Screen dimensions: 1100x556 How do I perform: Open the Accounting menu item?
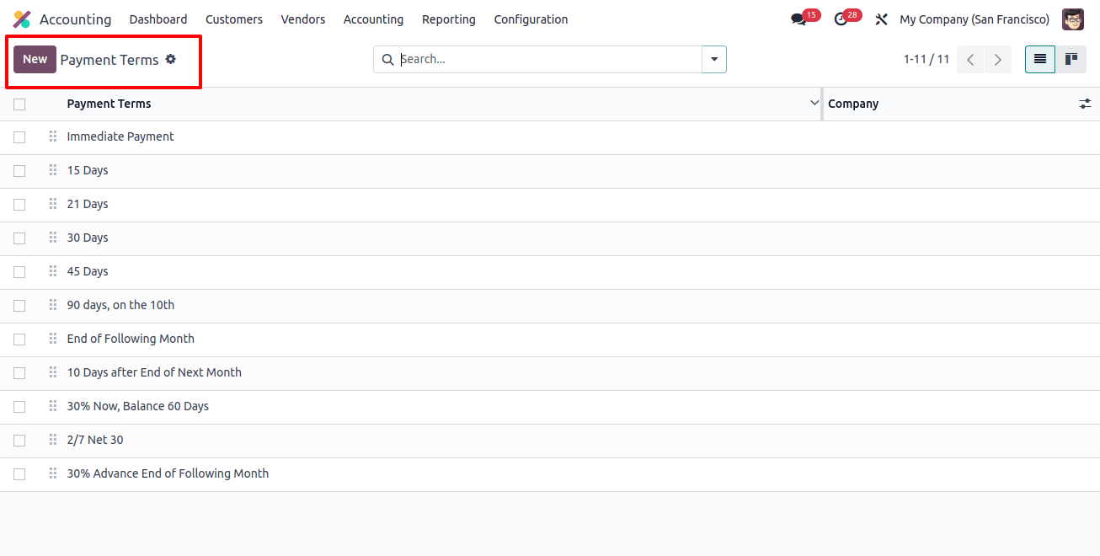tap(373, 19)
